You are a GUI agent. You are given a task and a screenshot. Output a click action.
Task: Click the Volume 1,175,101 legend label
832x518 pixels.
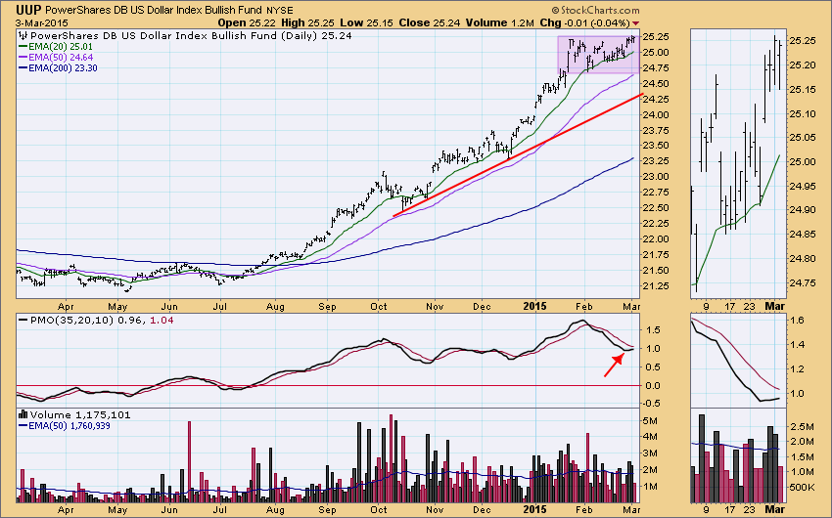[80, 414]
